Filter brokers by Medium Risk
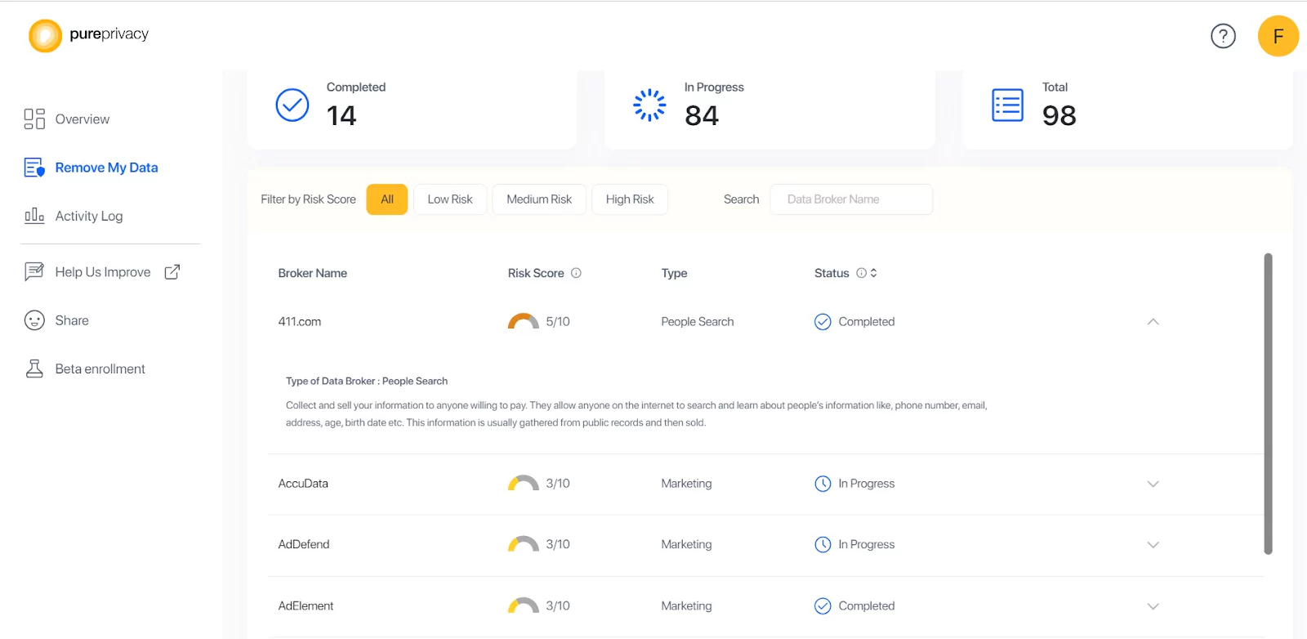This screenshot has width=1307, height=639. tap(539, 199)
